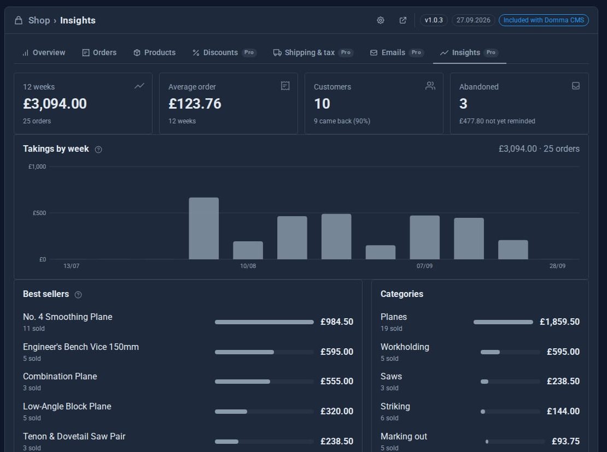This screenshot has width=607, height=452.
Task: Click the £1,859.50 Planes amount
Action: coord(559,322)
